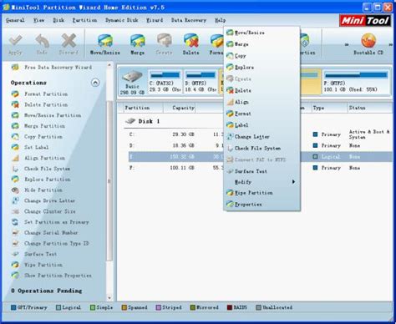Viewport: 396px width, 324px height.
Task: Click Align Partition in sidebar
Action: 38,158
